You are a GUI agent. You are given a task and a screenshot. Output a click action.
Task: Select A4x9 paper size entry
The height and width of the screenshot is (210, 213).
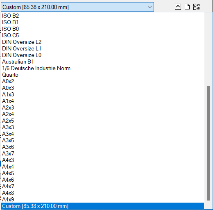coord(102,199)
